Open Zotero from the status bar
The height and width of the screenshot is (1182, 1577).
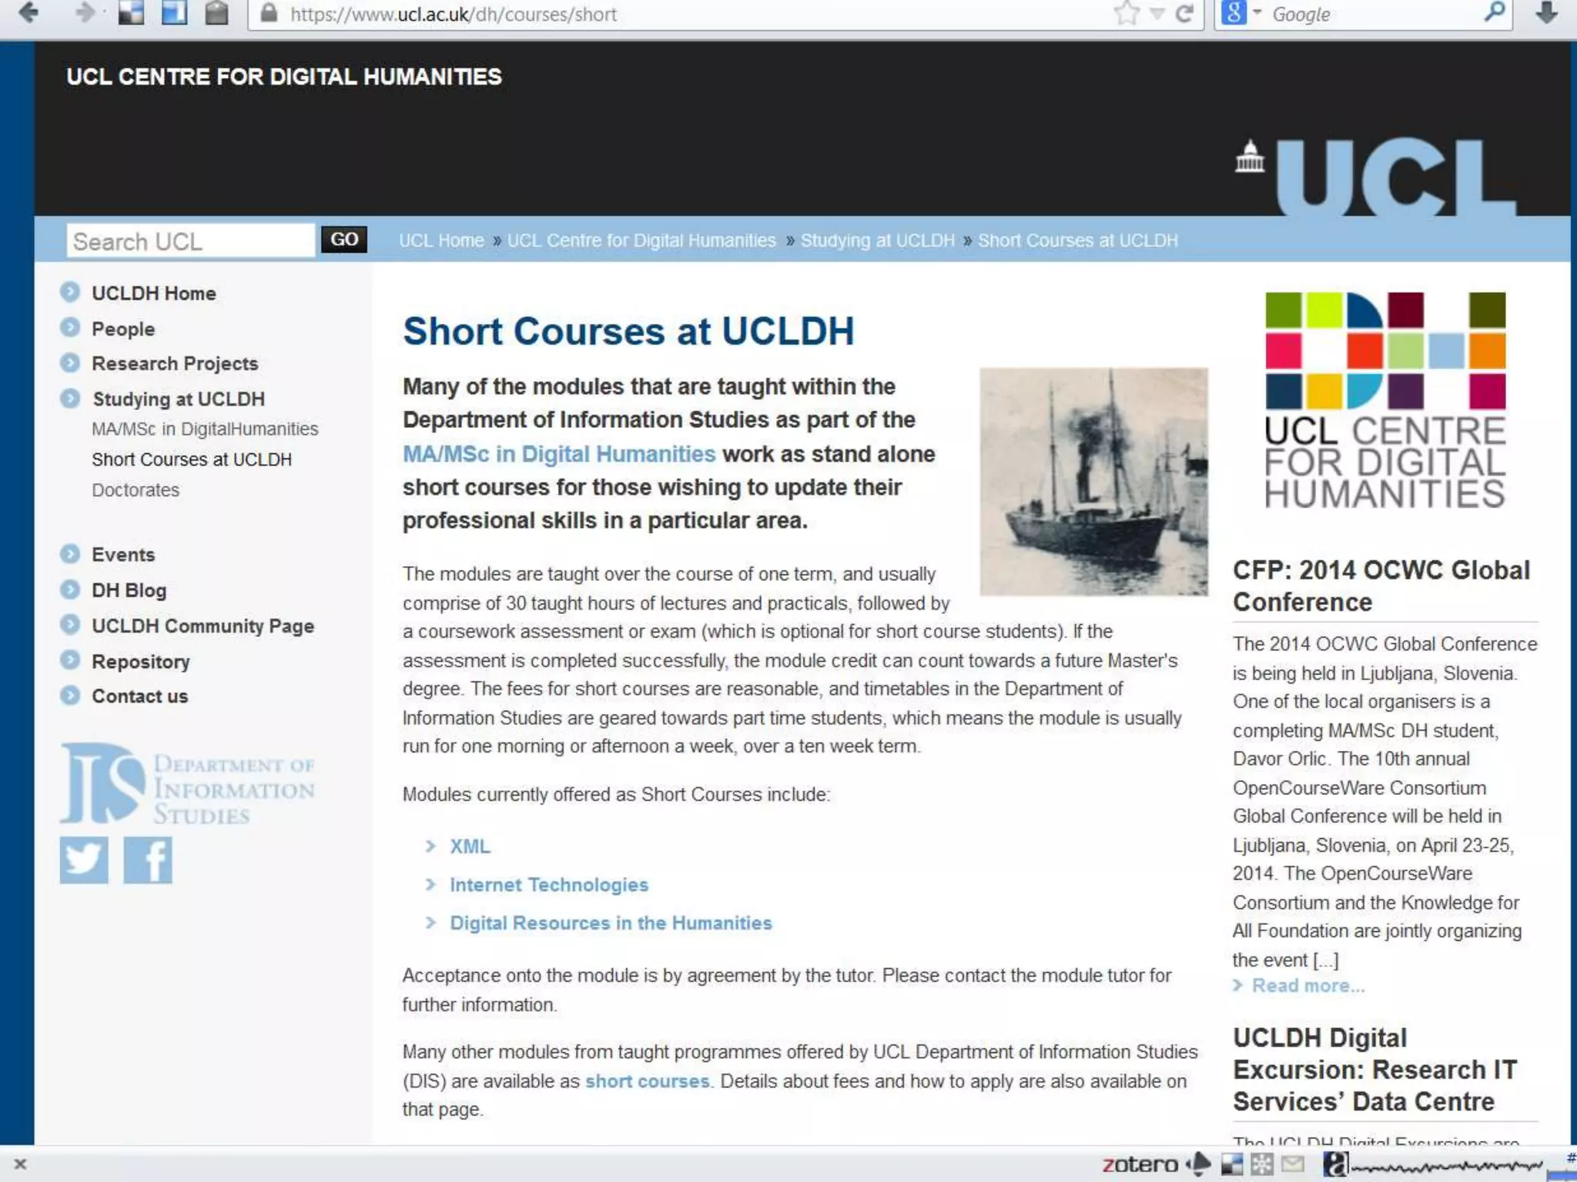pos(1140,1164)
